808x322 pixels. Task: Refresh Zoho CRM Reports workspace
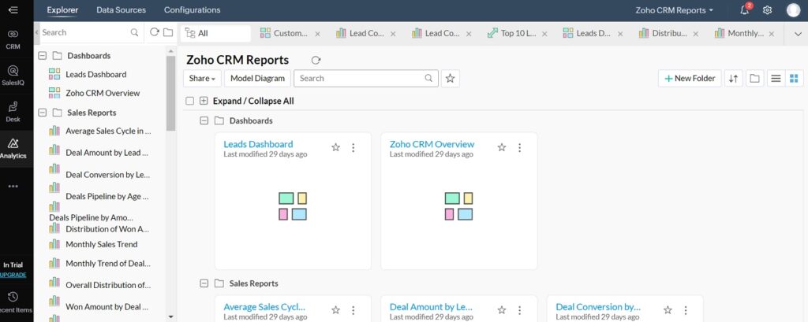click(316, 60)
